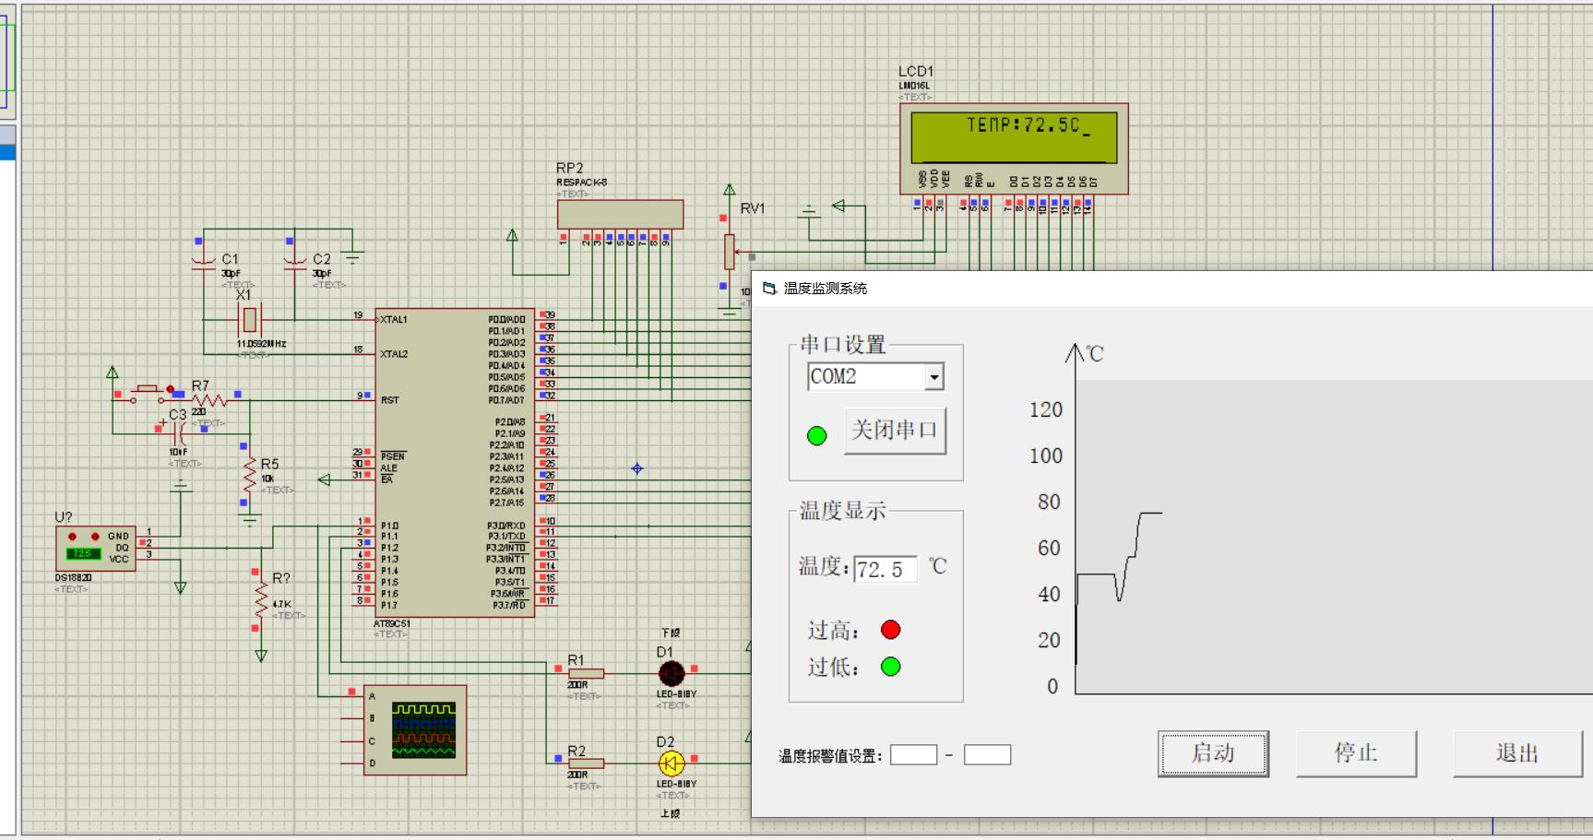
Task: Click the RESPACK-8 label under RP2
Action: [x=581, y=183]
